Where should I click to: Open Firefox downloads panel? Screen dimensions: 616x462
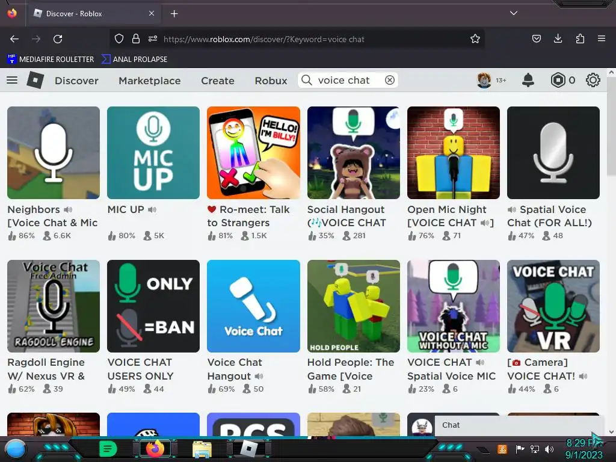coord(558,38)
